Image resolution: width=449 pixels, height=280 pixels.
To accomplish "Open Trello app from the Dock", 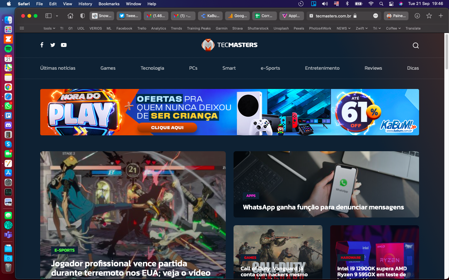I will coord(8,115).
